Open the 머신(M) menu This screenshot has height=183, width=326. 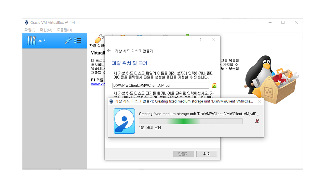click(46, 30)
